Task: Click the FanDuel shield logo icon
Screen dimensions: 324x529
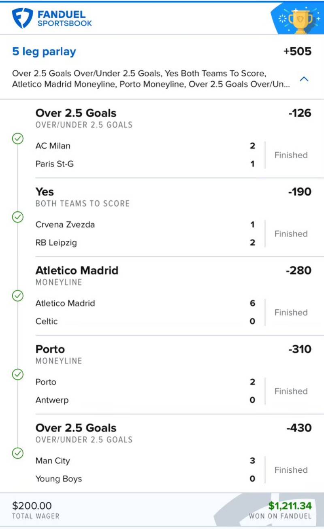Action: coord(22,18)
